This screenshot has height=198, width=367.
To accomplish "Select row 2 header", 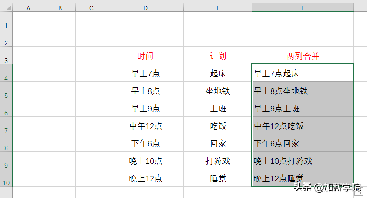I will click(6, 38).
